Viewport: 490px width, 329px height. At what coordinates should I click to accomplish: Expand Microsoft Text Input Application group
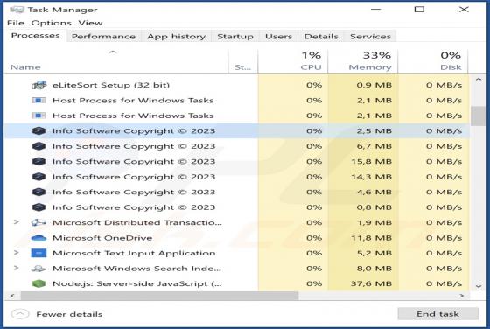tap(17, 253)
